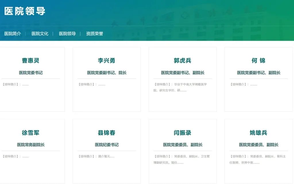
Task: Click 郭虎兵's intro mentioning 中南大学湘雅医学院
Action: point(180,87)
